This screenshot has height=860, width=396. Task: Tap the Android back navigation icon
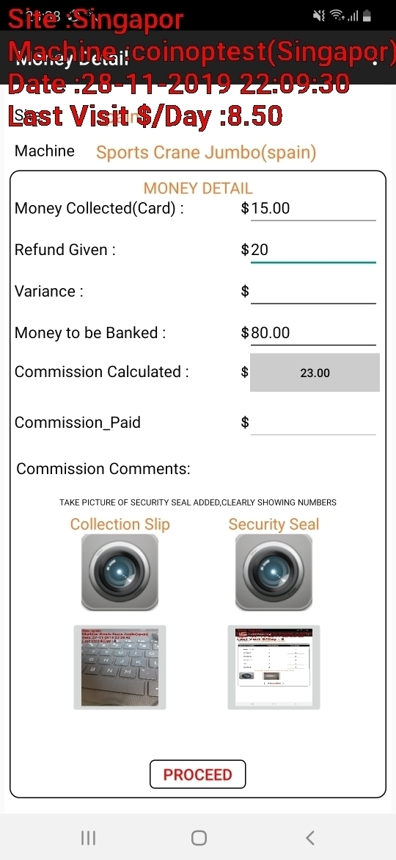[x=310, y=837]
